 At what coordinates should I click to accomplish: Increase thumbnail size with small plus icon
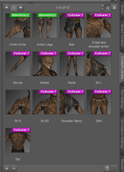[103, 6]
